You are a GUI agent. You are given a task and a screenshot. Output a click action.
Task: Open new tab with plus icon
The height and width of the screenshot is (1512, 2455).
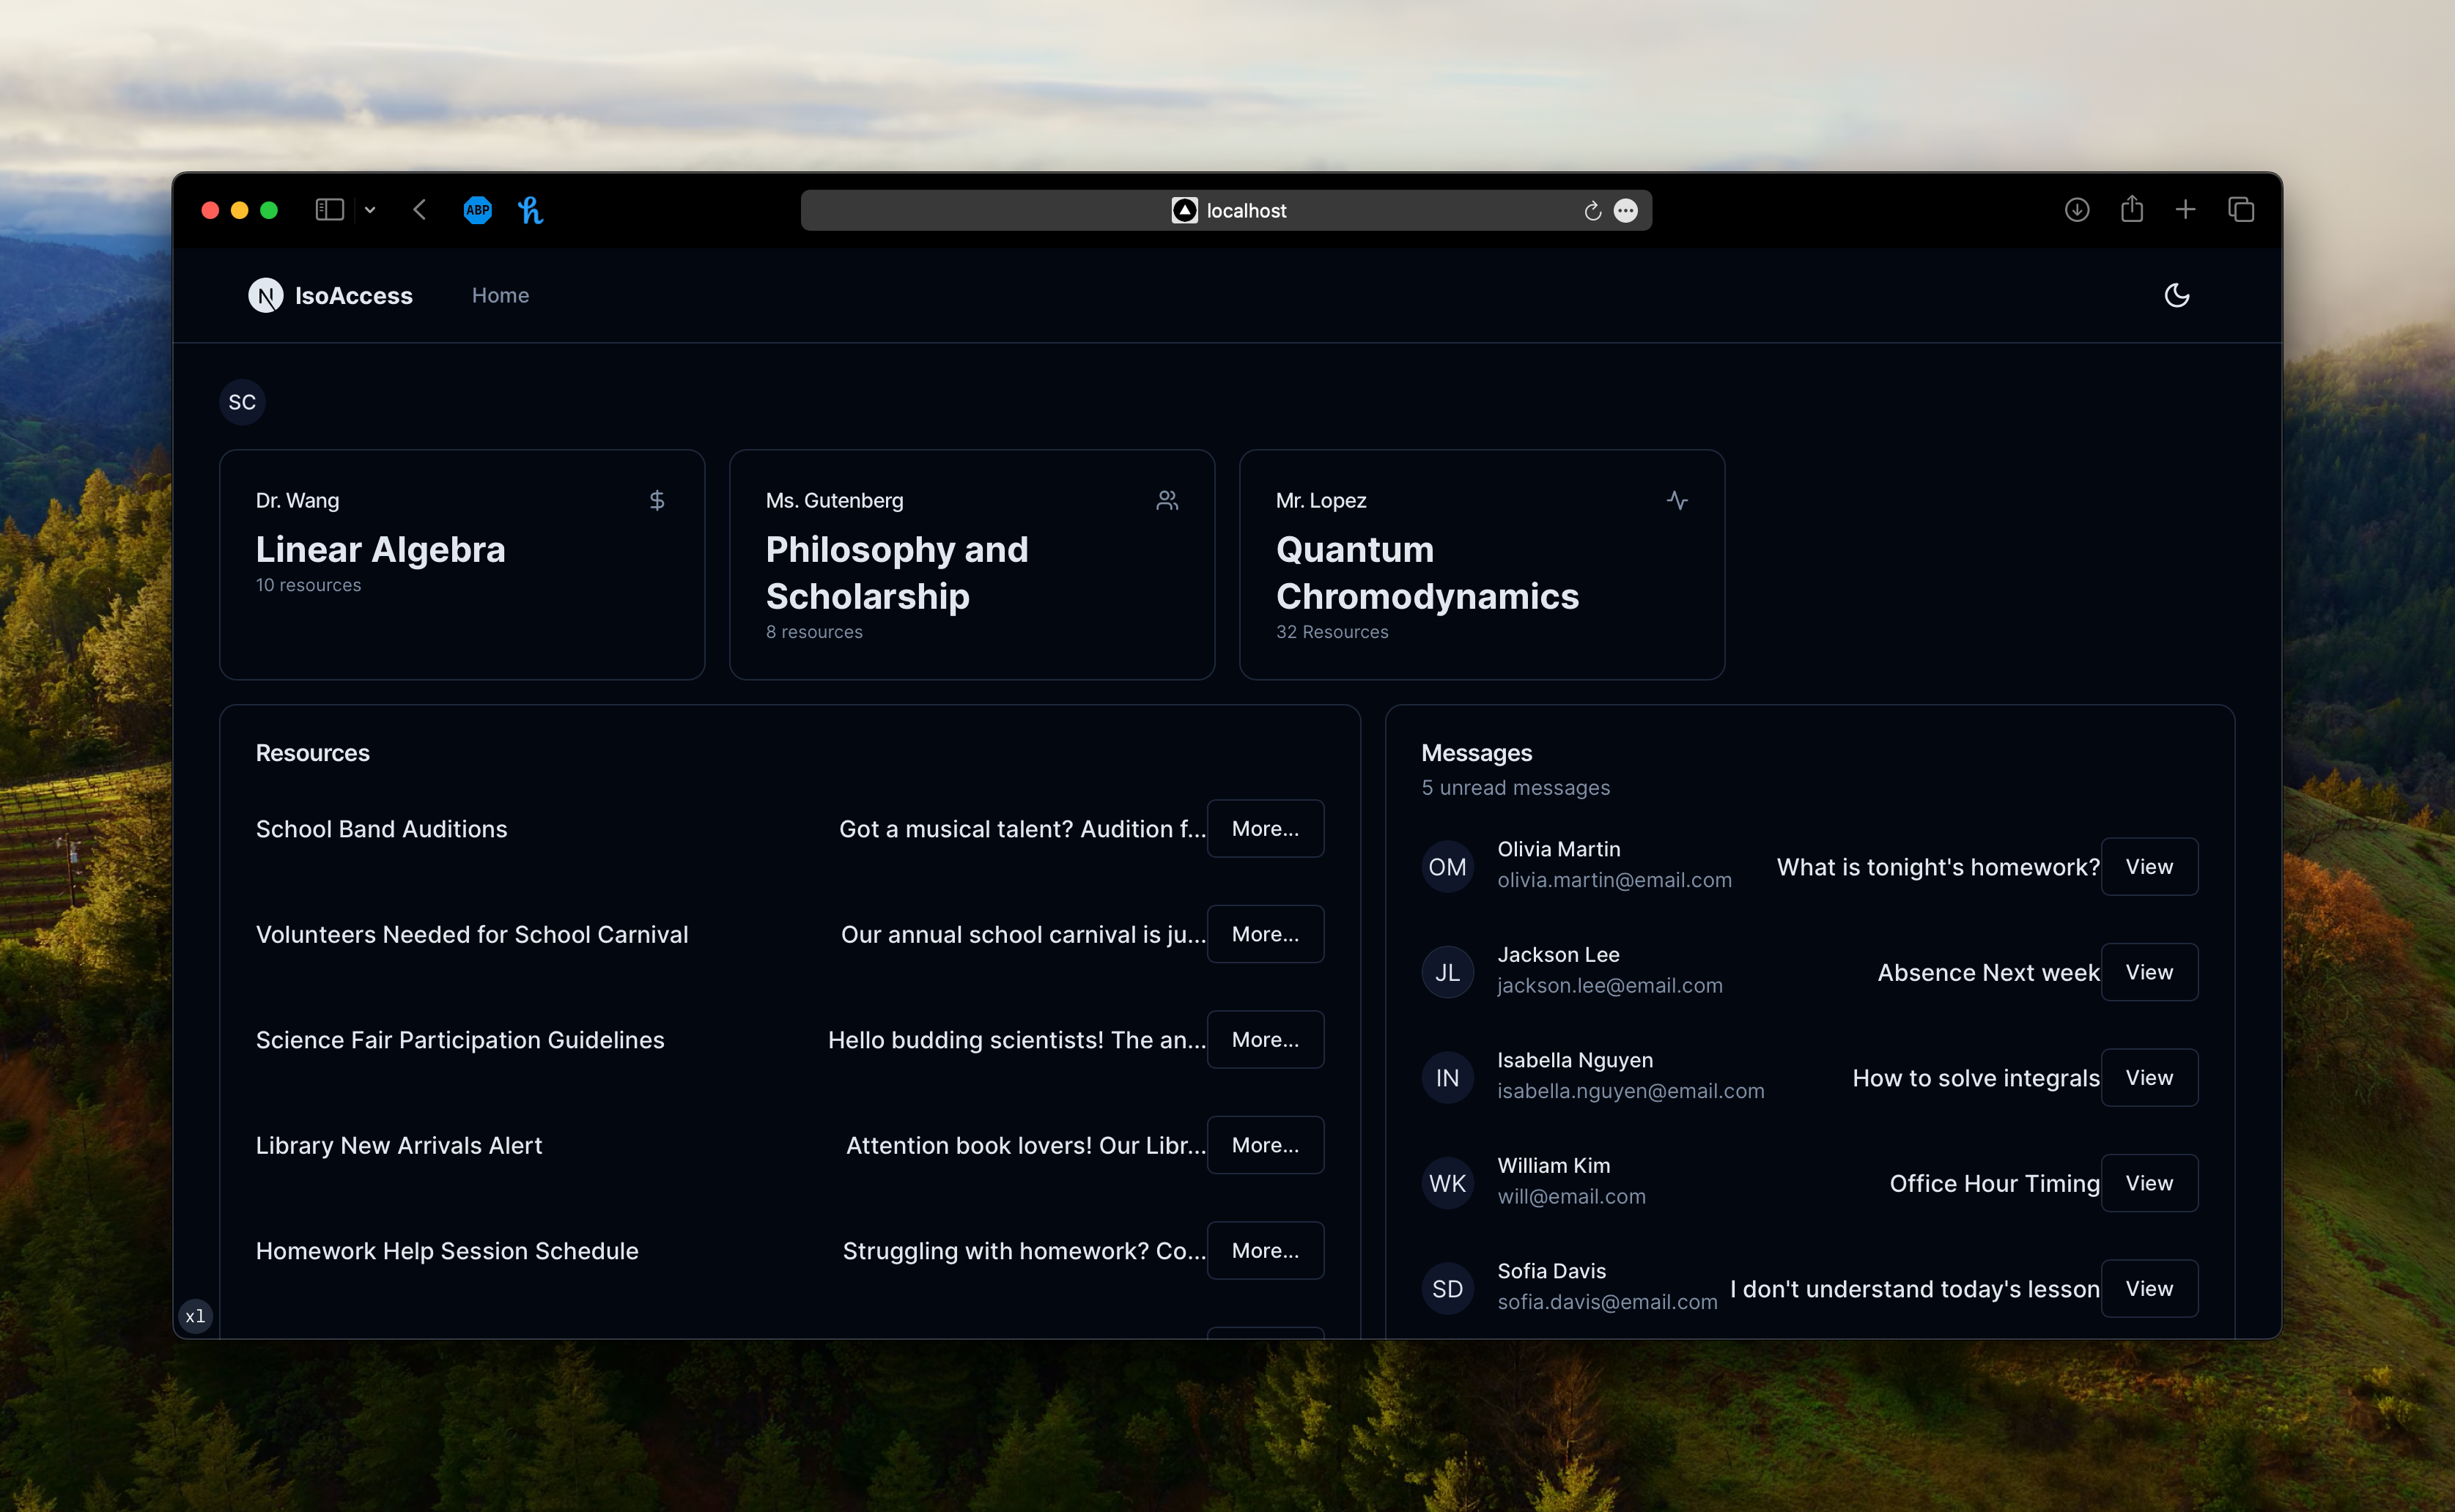click(x=2186, y=210)
